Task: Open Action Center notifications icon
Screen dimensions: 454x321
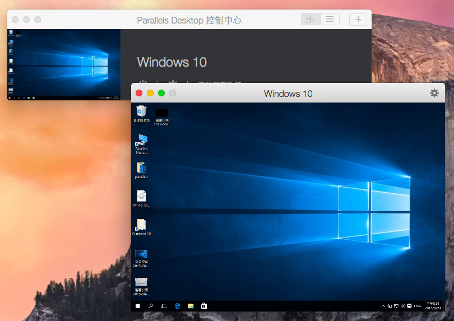Action: click(x=409, y=306)
